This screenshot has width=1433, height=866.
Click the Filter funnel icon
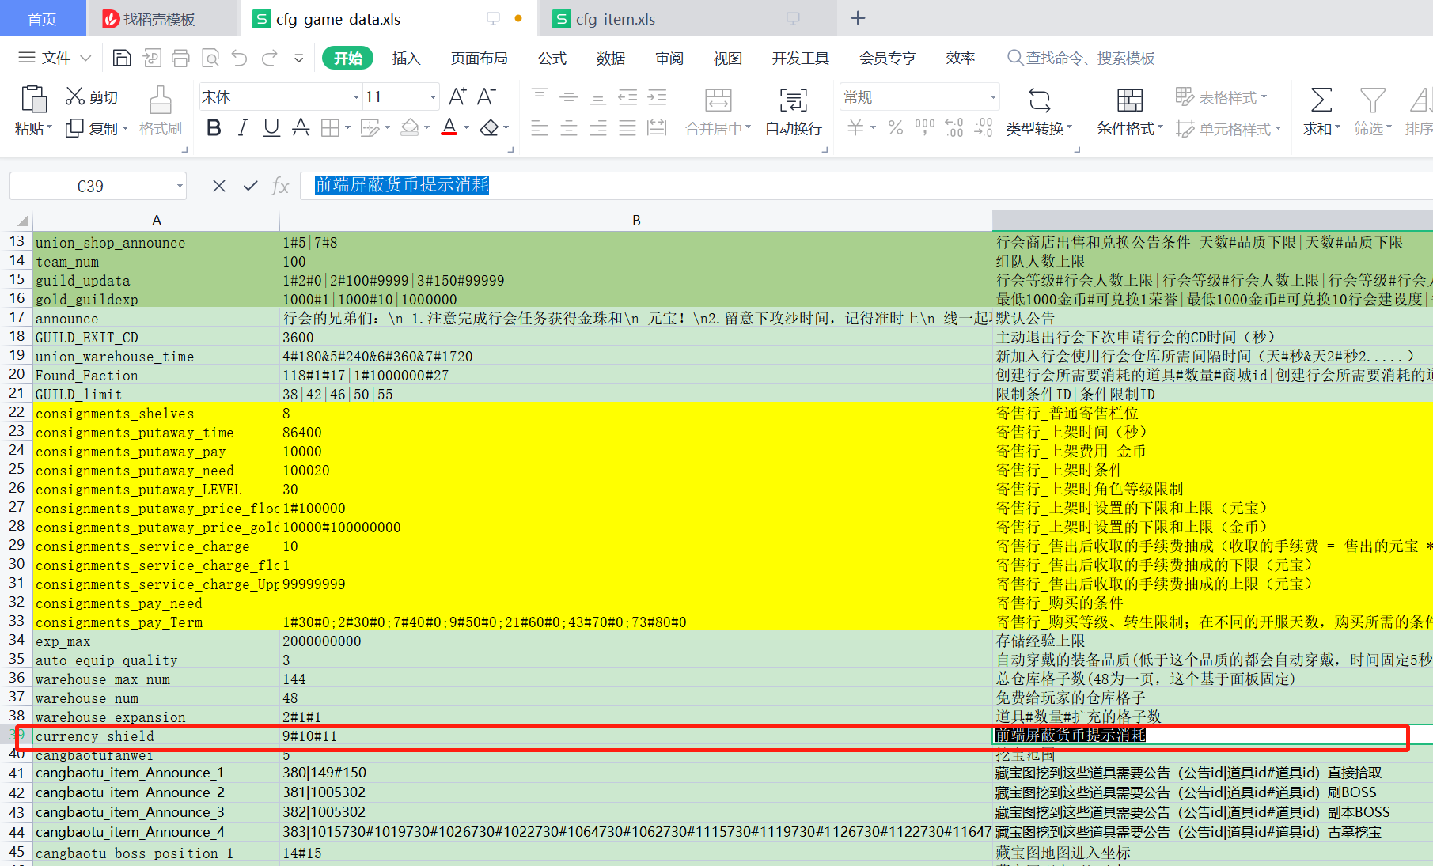click(x=1372, y=100)
